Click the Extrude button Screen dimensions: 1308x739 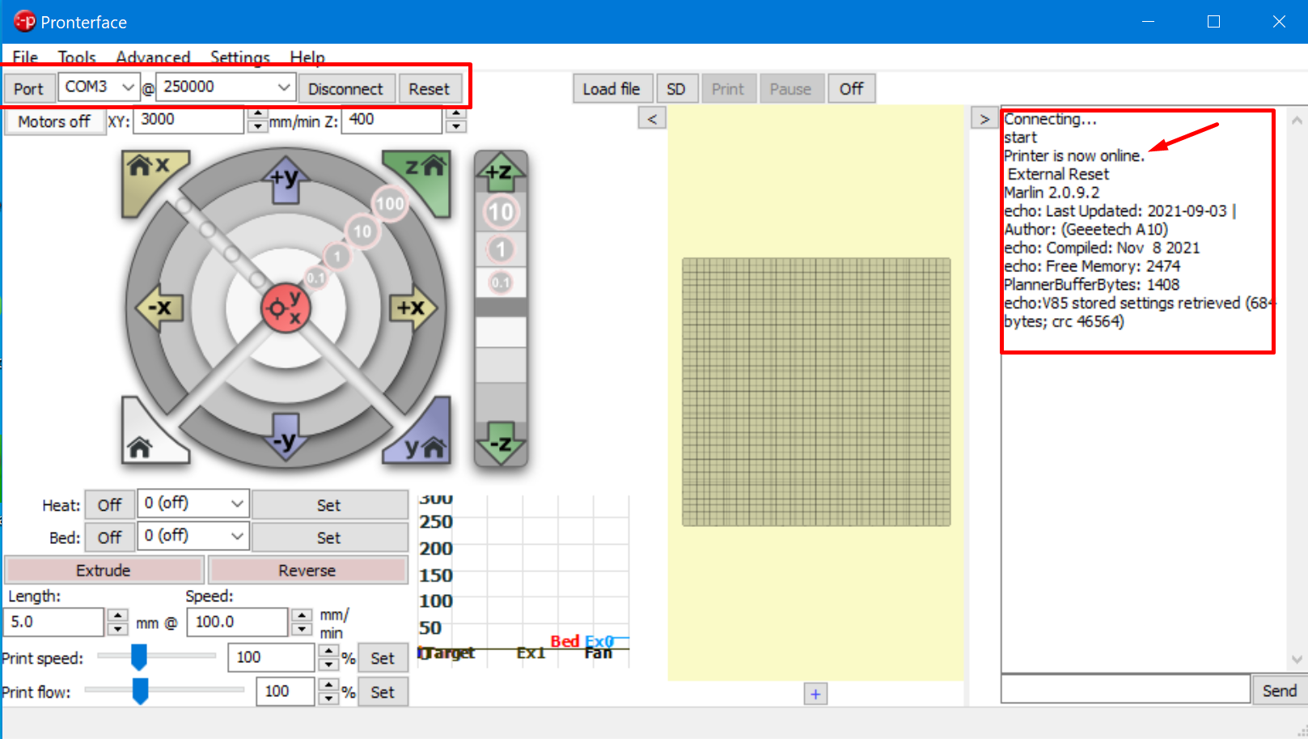[x=104, y=570]
